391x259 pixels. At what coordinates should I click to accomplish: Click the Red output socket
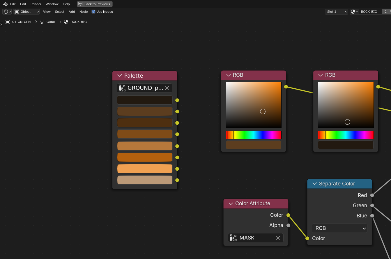click(x=372, y=195)
